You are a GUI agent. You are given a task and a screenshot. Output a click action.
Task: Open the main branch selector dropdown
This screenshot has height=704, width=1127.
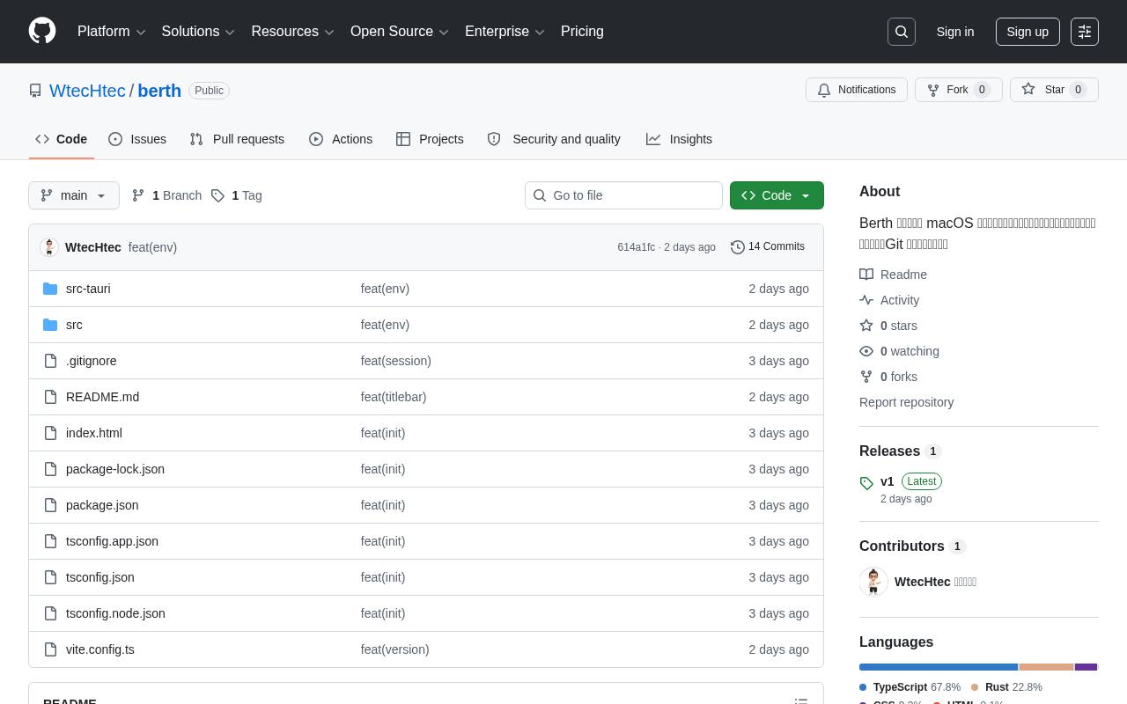tap(74, 195)
